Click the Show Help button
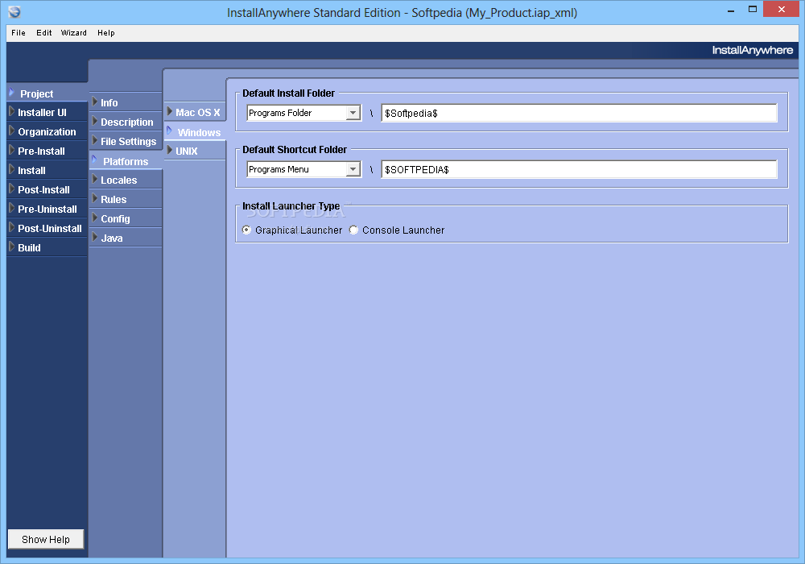 [46, 539]
